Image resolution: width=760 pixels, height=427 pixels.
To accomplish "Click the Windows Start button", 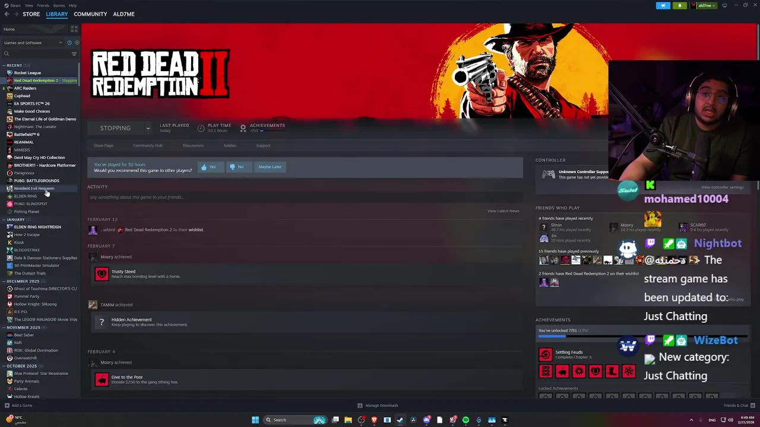I will 255,420.
